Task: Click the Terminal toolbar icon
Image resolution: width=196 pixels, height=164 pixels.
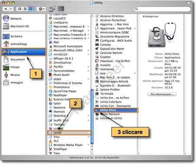Action: point(61,9)
